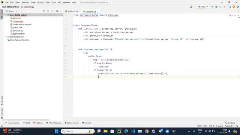Open File Explorer from taskbar
This screenshot has height=135, width=240.
(x=105, y=131)
